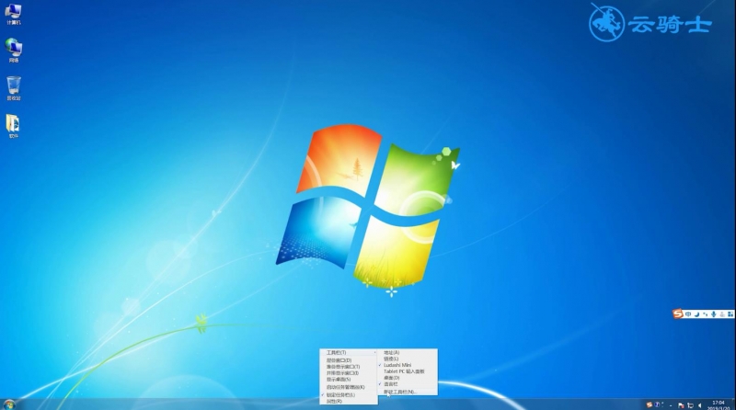Image resolution: width=736 pixels, height=410 pixels.
Task: Click 新建工具栏(N)... in the submenu
Action: tap(408, 392)
